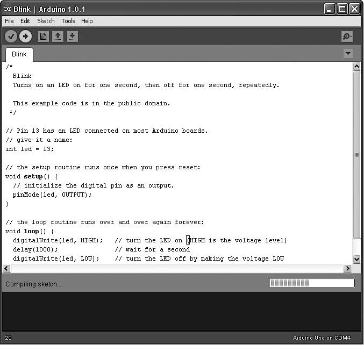Click the Arduino infinity logo in title bar
The image size is (364, 345).
(8, 9)
